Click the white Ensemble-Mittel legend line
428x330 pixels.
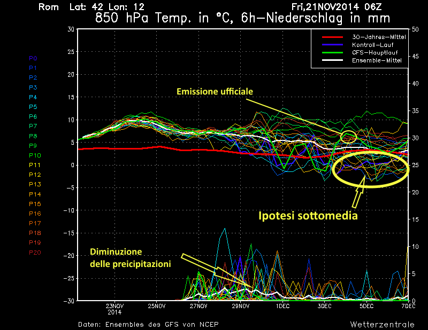click(332, 60)
